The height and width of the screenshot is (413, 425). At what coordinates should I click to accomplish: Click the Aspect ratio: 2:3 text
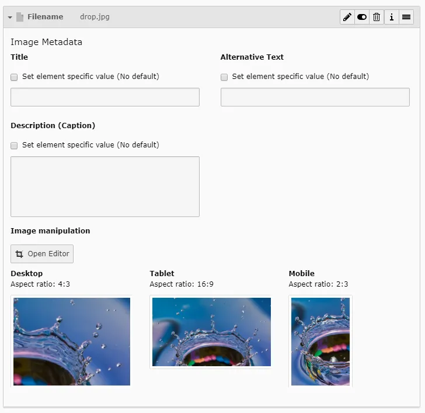(x=319, y=284)
